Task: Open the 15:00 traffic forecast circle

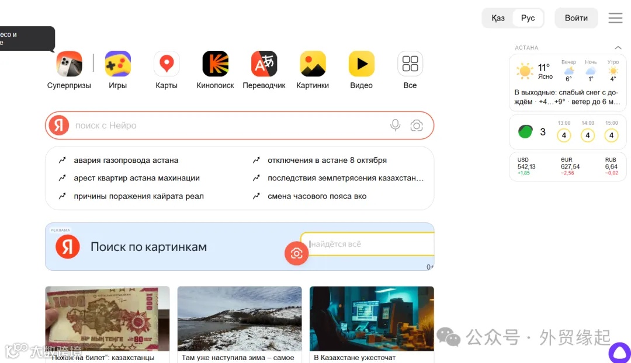Action: click(x=611, y=135)
